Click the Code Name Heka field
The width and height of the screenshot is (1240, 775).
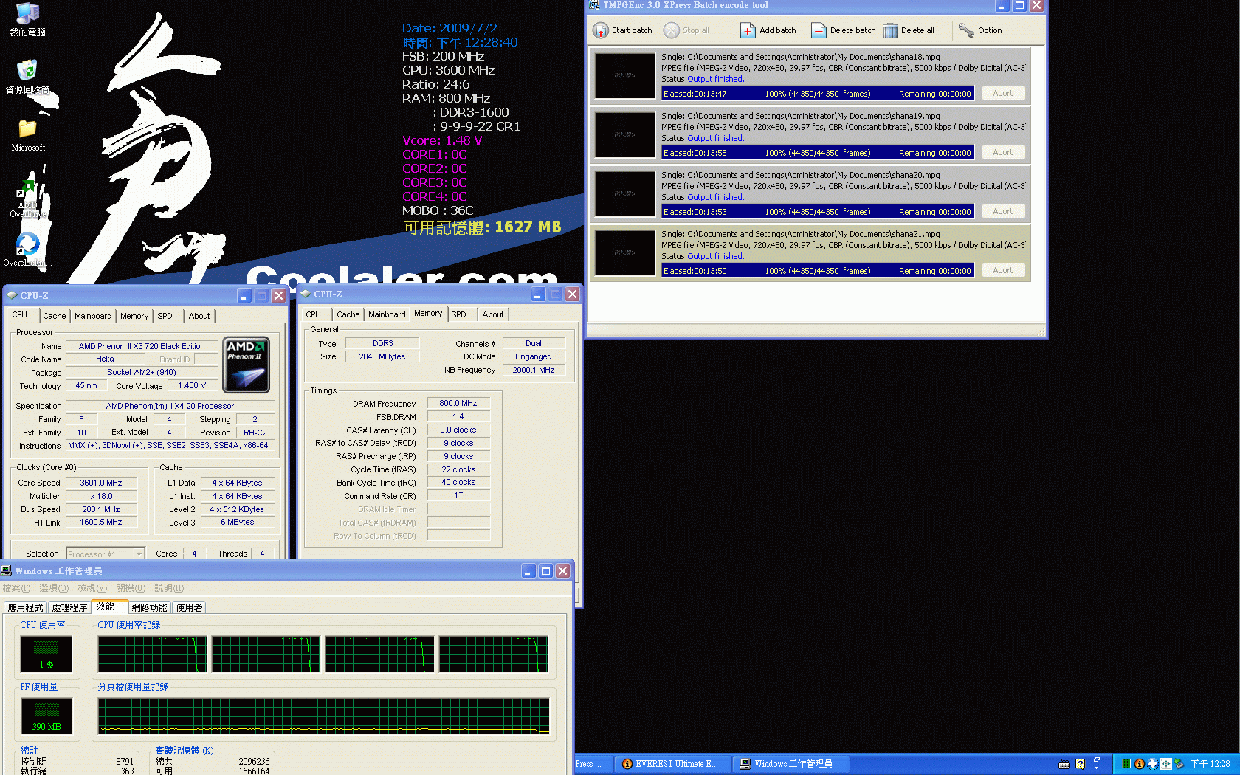click(105, 359)
